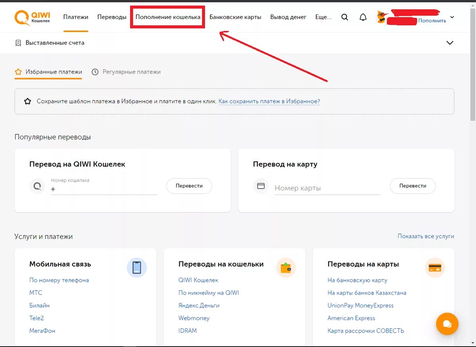Click Перевести for QIWI wallet transfer

tap(189, 186)
